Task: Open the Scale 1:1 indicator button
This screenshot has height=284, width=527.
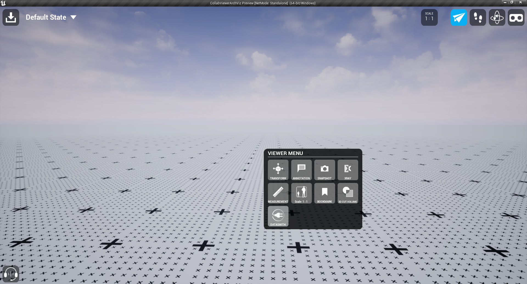Action: [429, 18]
